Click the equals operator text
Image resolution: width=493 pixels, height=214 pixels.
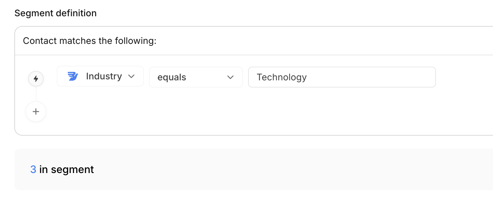pos(172,77)
